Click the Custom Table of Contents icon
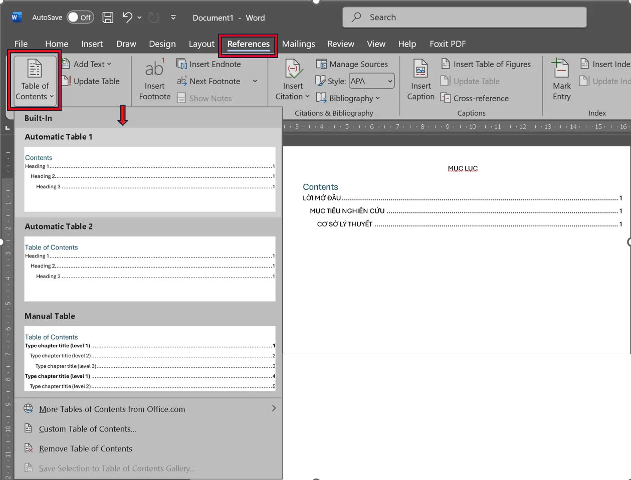Viewport: 631px width, 480px height. pyautogui.click(x=29, y=428)
